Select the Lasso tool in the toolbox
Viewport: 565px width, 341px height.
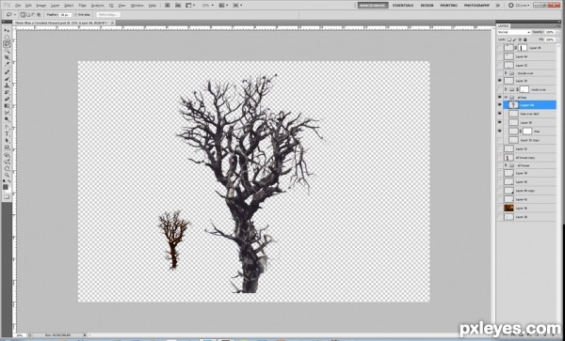tap(7, 43)
